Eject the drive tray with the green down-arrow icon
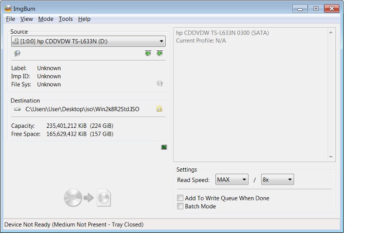This screenshot has height=244, width=390. tap(160, 53)
